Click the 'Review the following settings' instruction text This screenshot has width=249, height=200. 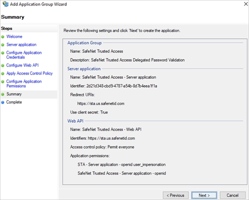click(122, 31)
